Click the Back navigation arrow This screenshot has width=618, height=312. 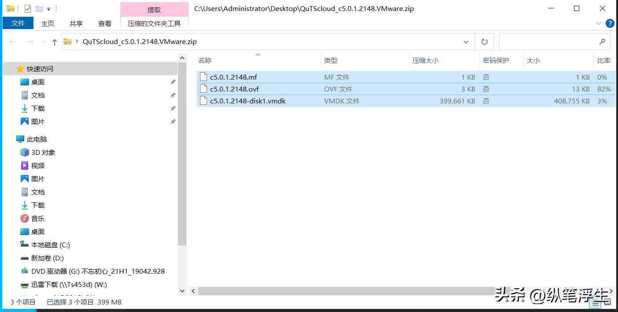13,42
